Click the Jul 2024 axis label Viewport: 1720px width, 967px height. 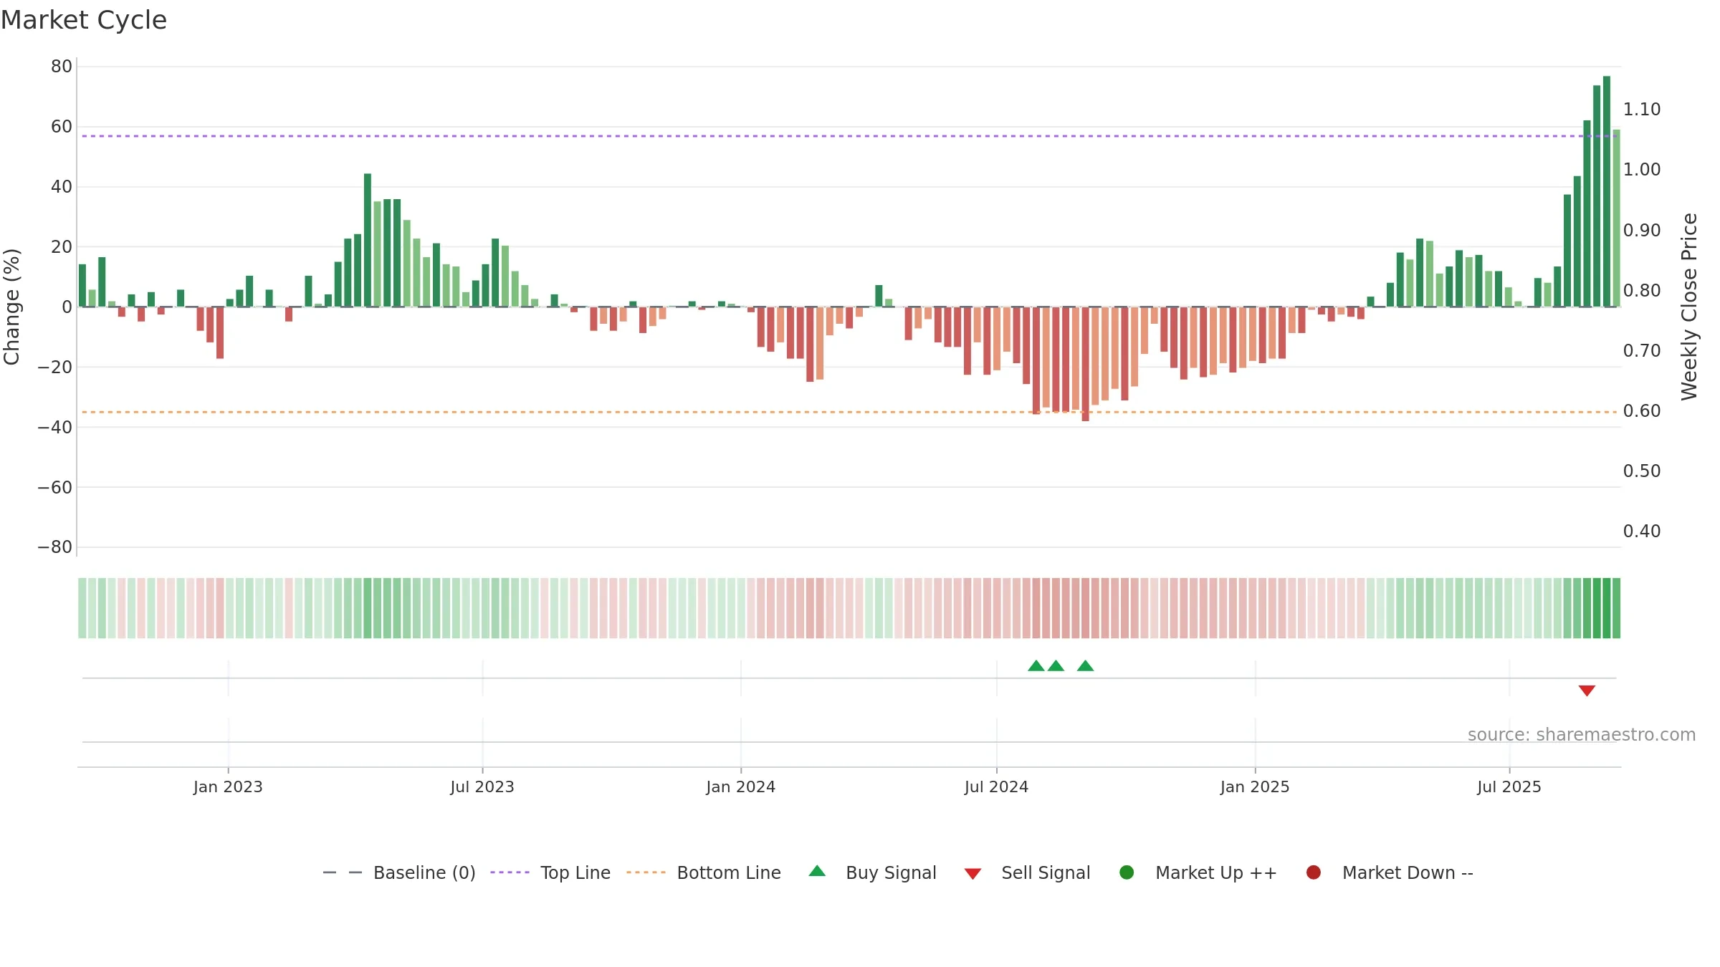coord(996,787)
